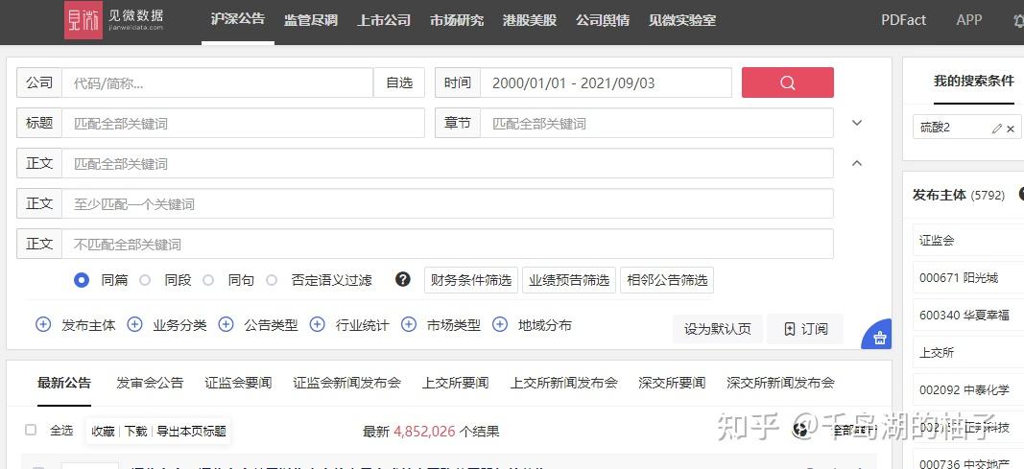Switch to 上交所新闻发布会 results tab
Screen dimensions: 1024x469
564,383
